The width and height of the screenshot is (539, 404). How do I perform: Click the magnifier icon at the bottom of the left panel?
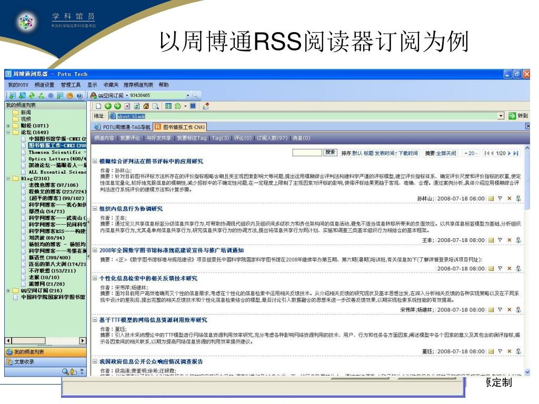coord(65,371)
